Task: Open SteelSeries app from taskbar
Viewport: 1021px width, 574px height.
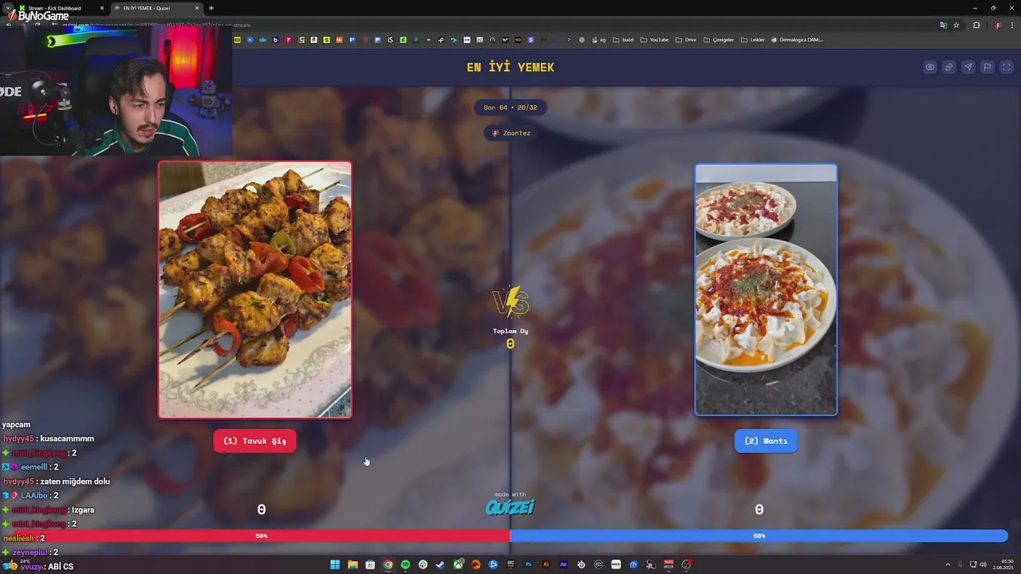Action: tap(581, 564)
